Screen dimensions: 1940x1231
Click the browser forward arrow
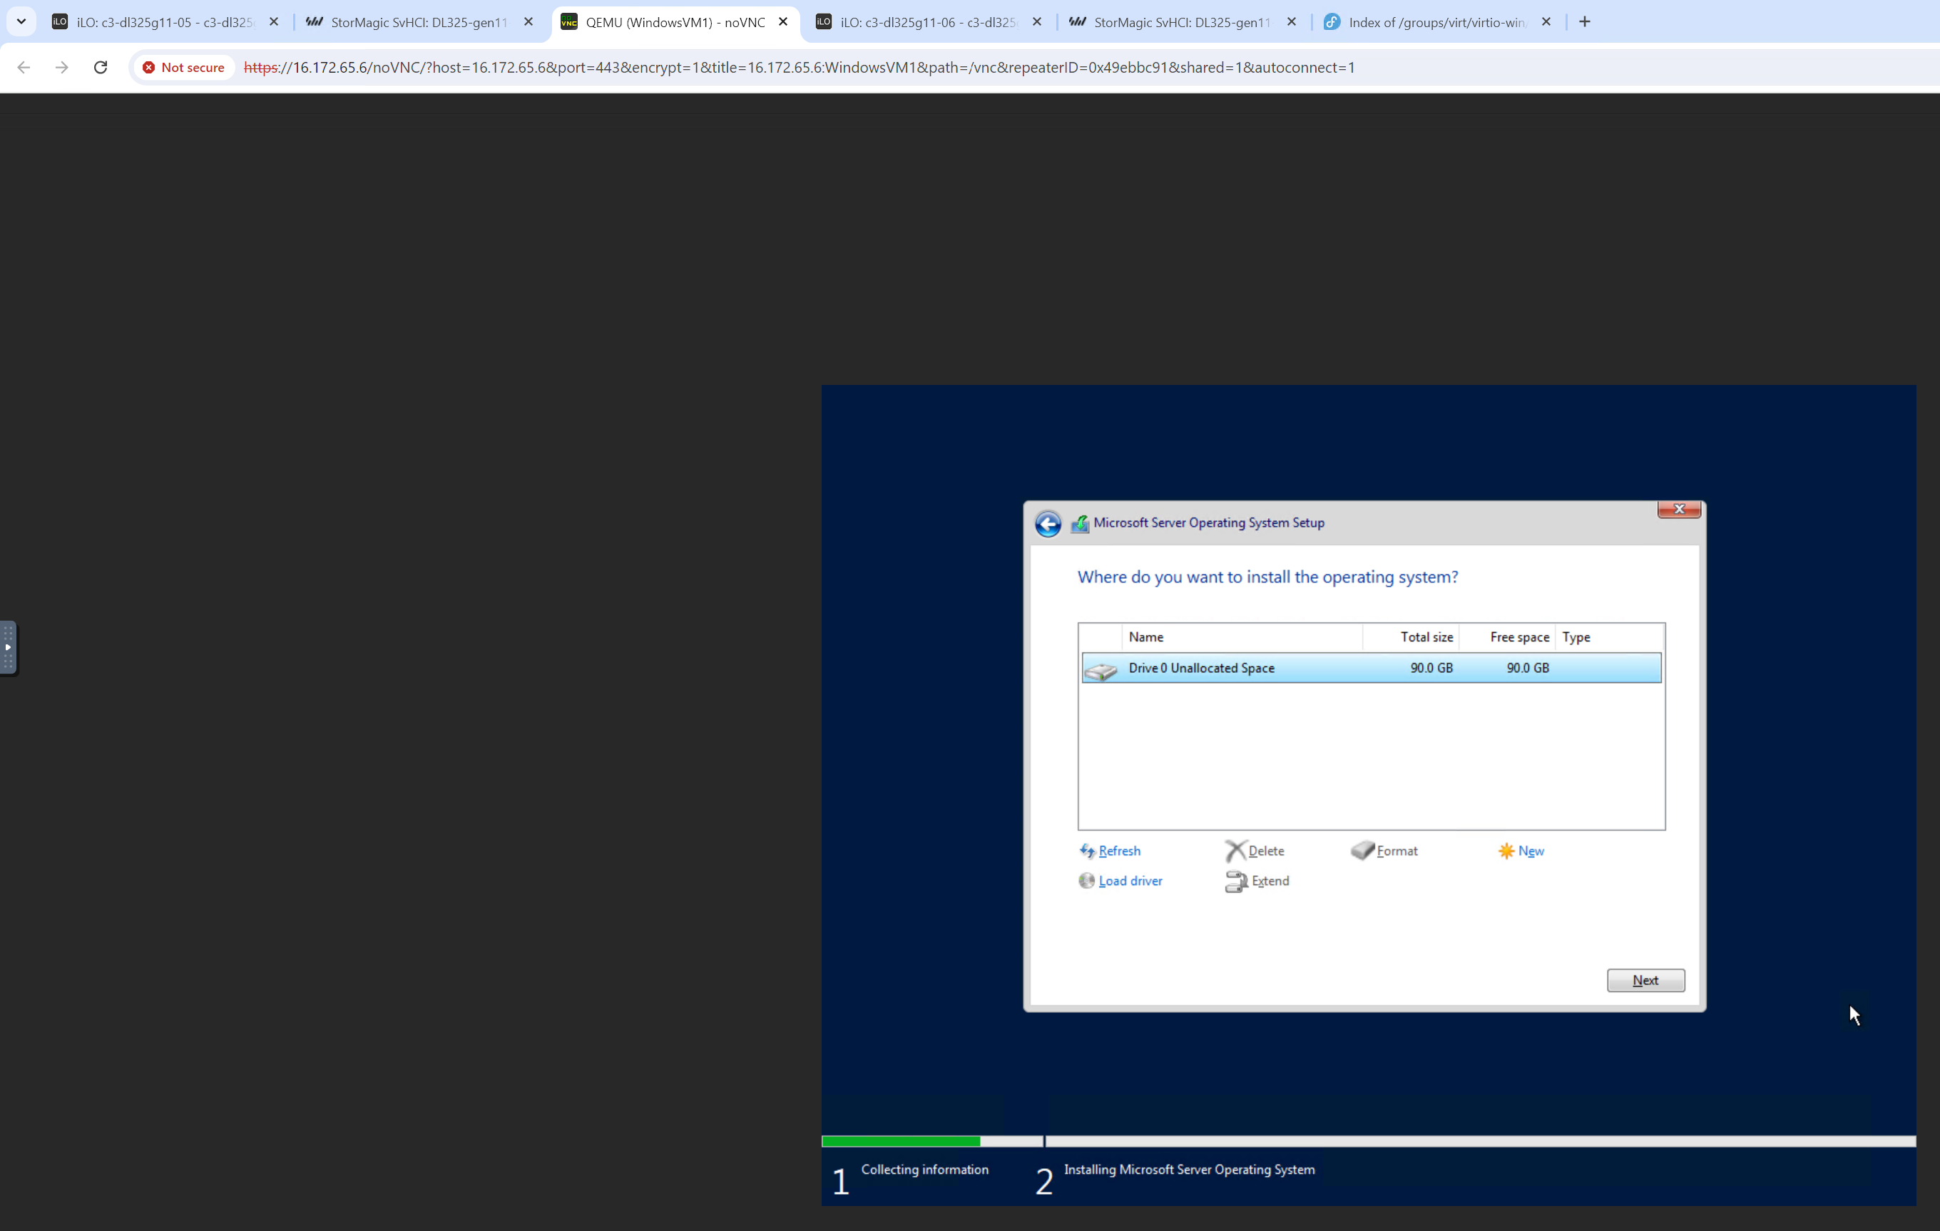pos(62,68)
